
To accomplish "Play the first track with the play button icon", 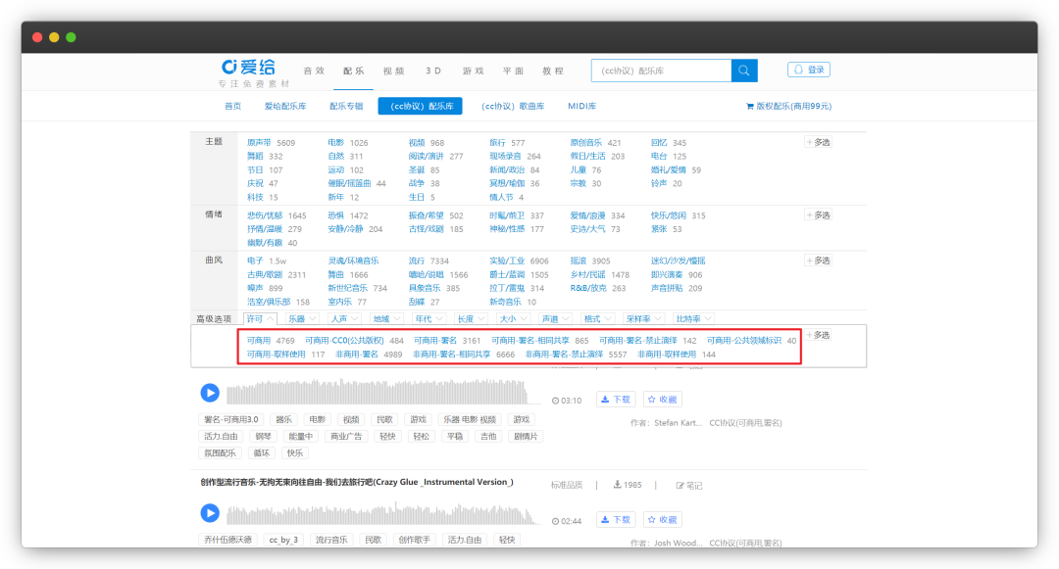I will pyautogui.click(x=210, y=394).
